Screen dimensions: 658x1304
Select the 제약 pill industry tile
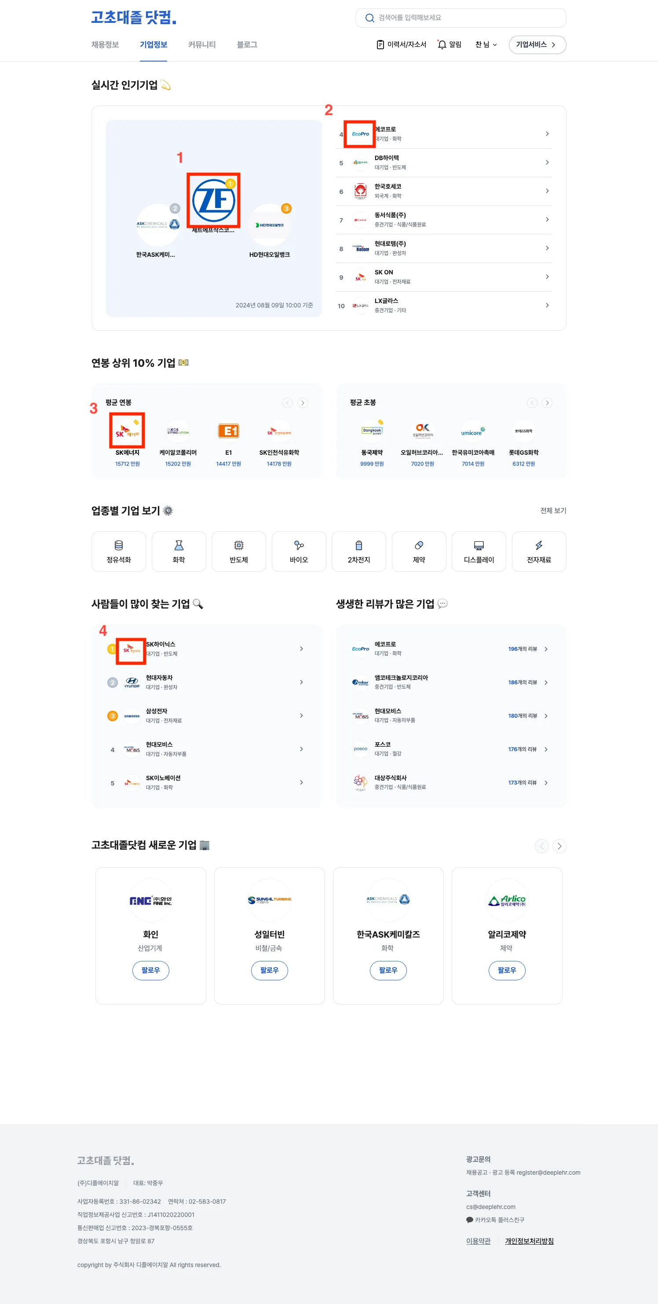tap(419, 551)
